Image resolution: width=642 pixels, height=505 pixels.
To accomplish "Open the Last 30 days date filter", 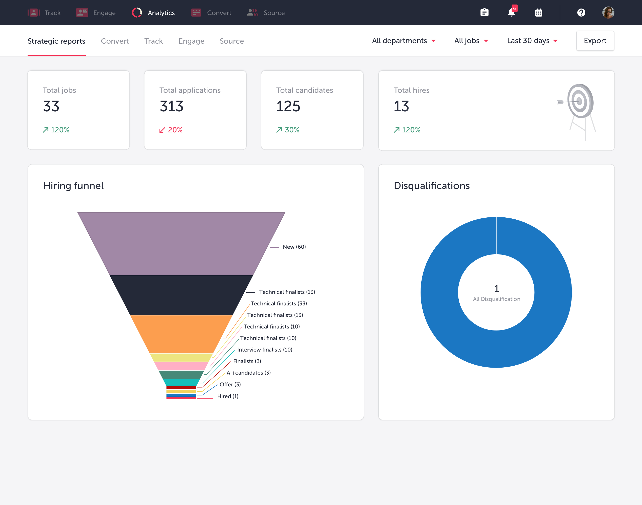I will 532,41.
